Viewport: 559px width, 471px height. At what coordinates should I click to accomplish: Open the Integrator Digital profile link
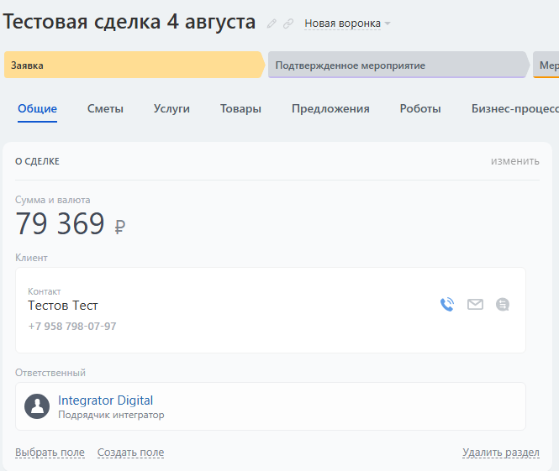pyautogui.click(x=106, y=400)
